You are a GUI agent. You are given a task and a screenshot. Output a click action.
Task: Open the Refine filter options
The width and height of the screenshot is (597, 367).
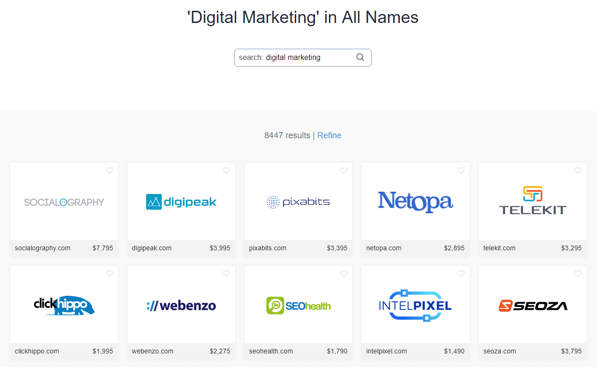329,135
